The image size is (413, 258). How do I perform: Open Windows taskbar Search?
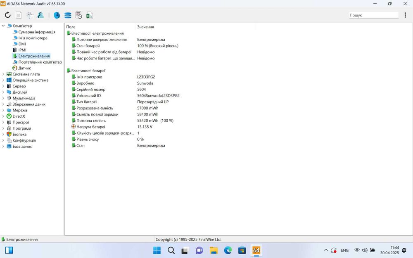tap(171, 251)
